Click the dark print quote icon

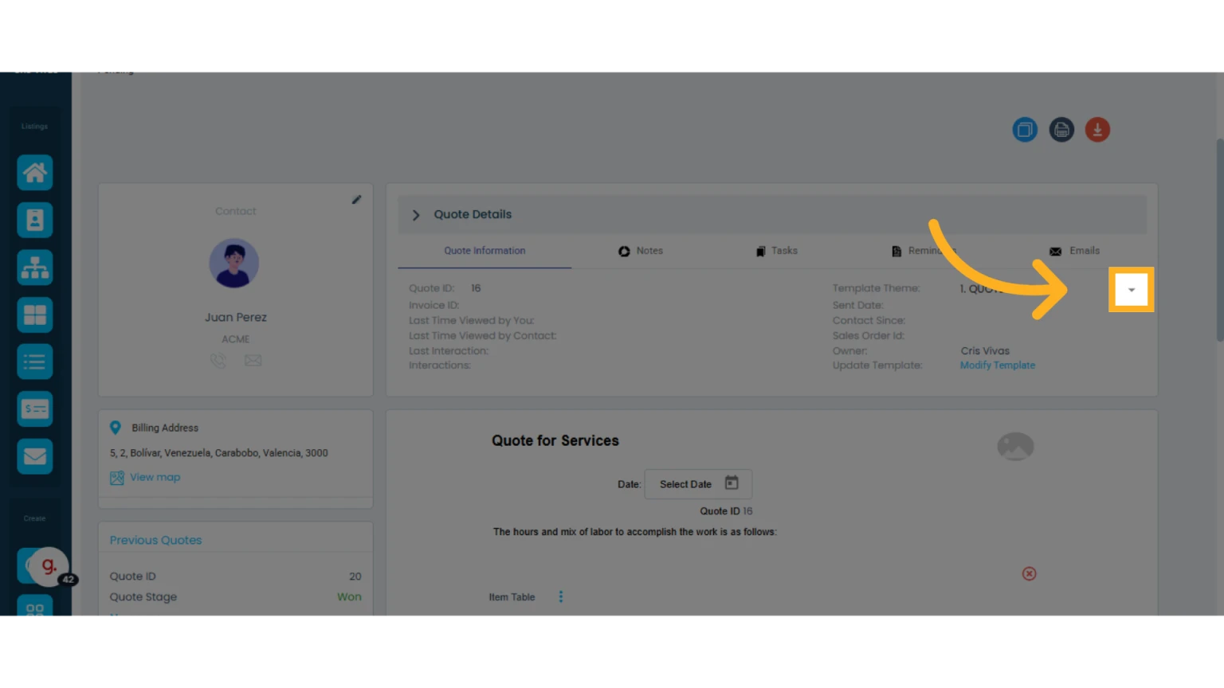point(1061,129)
